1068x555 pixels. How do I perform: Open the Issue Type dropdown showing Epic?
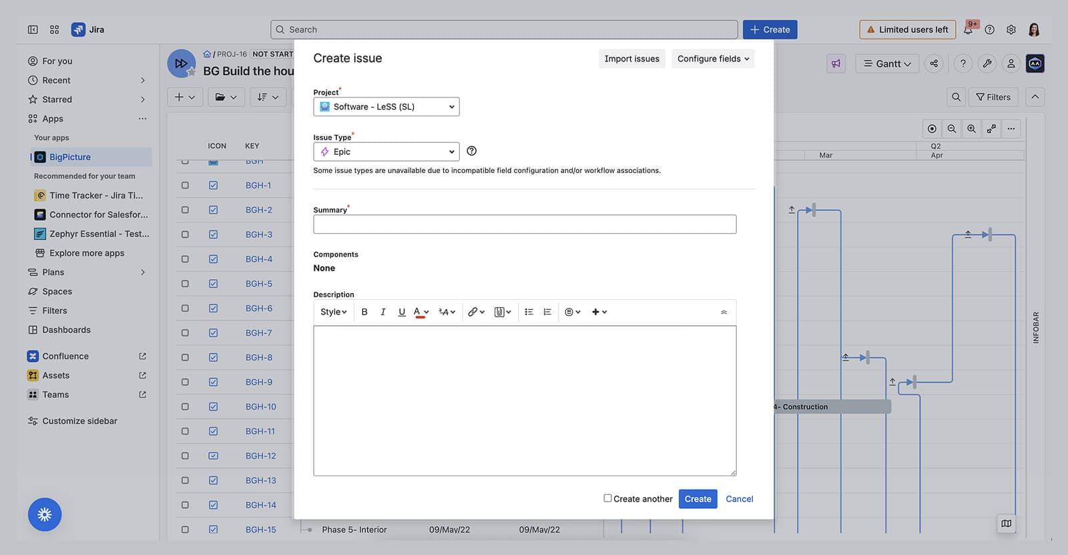(386, 152)
